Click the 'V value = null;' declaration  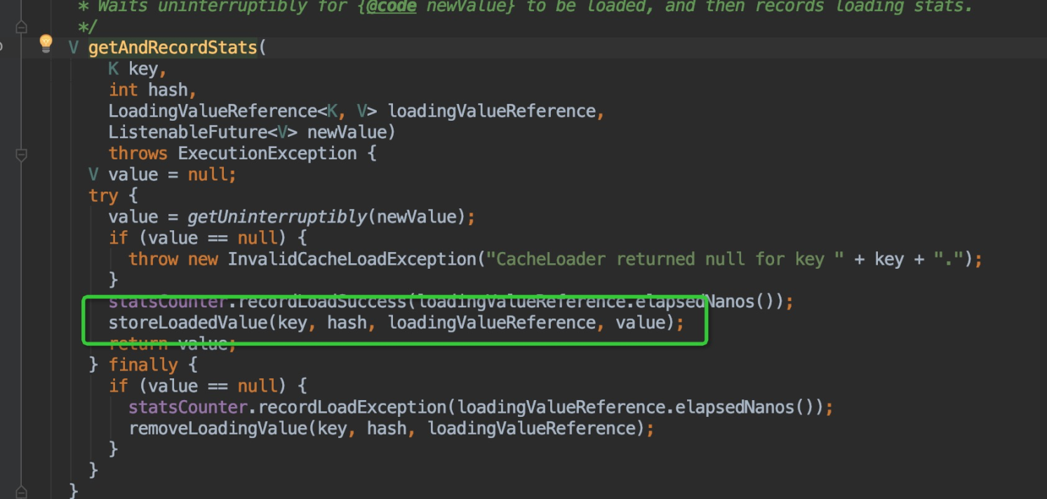[162, 175]
